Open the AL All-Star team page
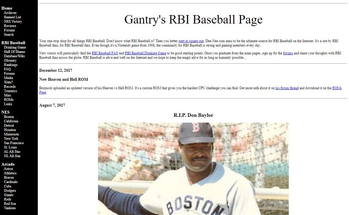 click(12, 152)
